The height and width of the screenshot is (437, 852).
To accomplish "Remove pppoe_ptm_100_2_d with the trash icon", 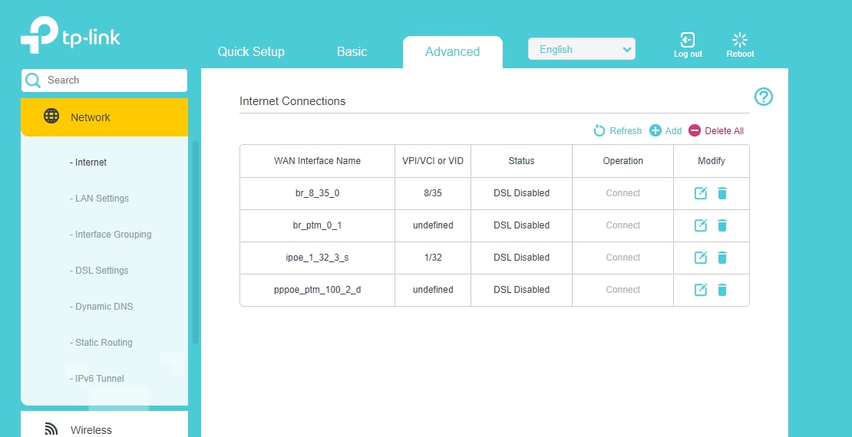I will point(722,290).
